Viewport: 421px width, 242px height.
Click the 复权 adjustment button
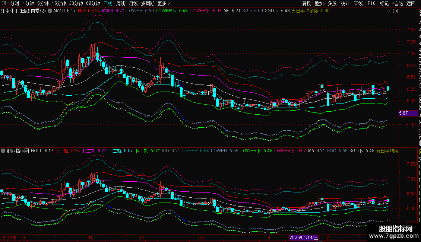pos(306,3)
